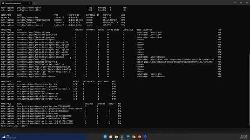Click the NODE SELECTOR column header
This screenshot has height=140, width=250.
(x=144, y=30)
